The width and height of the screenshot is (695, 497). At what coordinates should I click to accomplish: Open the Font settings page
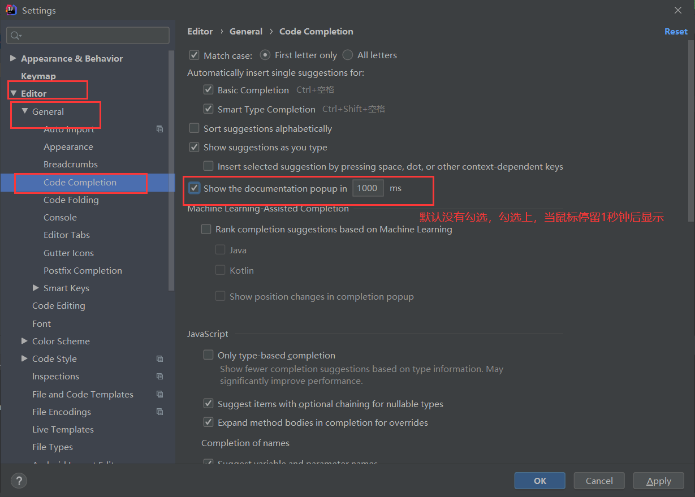pyautogui.click(x=41, y=323)
